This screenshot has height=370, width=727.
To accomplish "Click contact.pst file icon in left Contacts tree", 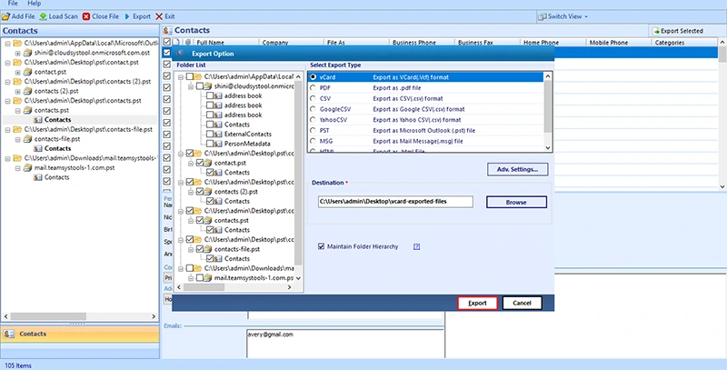I will pyautogui.click(x=27, y=72).
